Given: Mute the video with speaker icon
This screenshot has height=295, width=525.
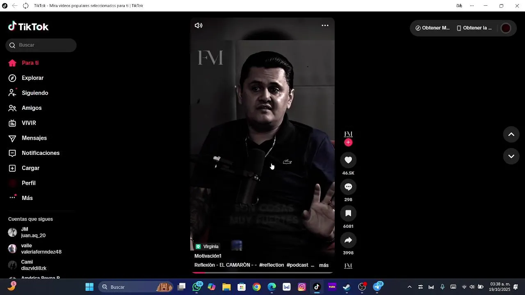Looking at the screenshot, I should click(x=199, y=25).
